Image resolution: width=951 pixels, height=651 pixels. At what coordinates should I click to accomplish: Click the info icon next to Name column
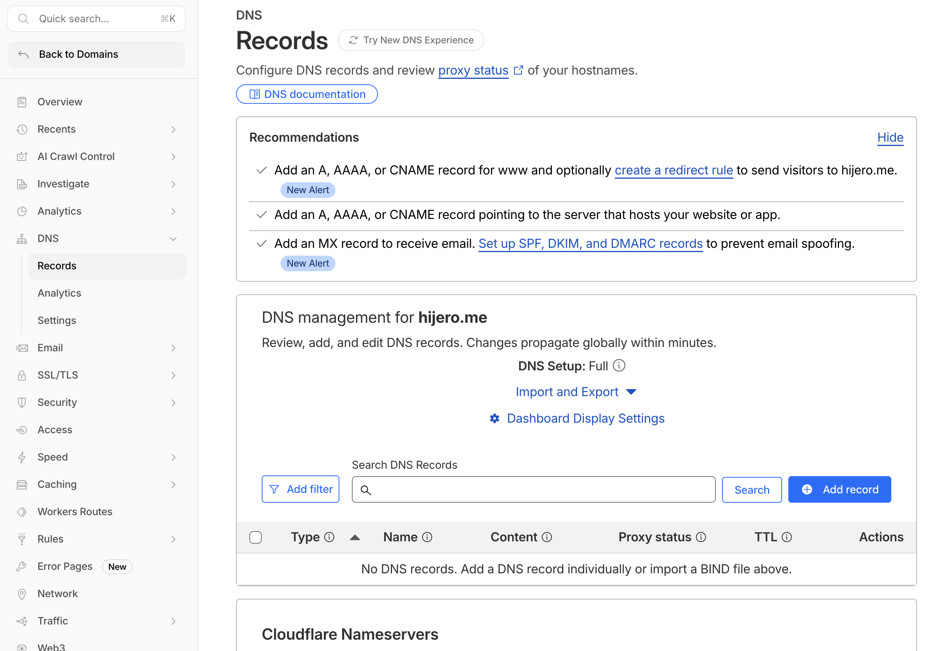[427, 537]
